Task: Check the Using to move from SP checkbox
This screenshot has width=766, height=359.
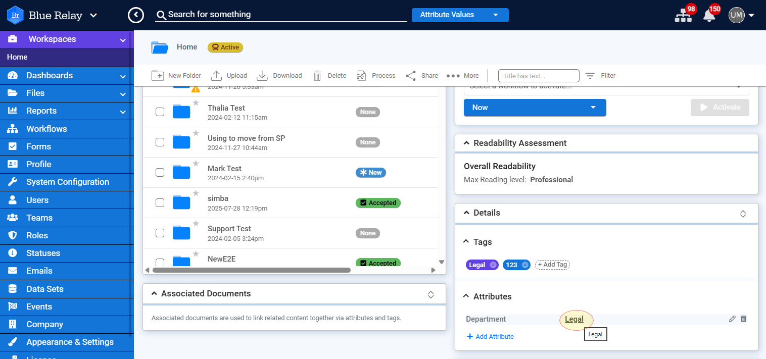Action: (x=160, y=142)
